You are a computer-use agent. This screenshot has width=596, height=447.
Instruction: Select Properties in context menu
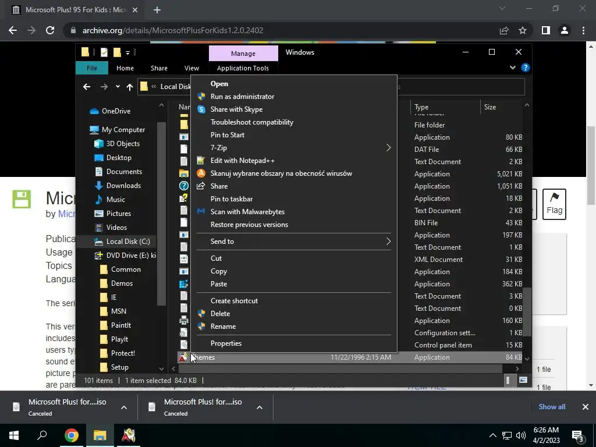pyautogui.click(x=226, y=343)
